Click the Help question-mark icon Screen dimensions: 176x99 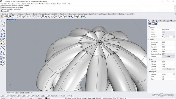[84, 16]
